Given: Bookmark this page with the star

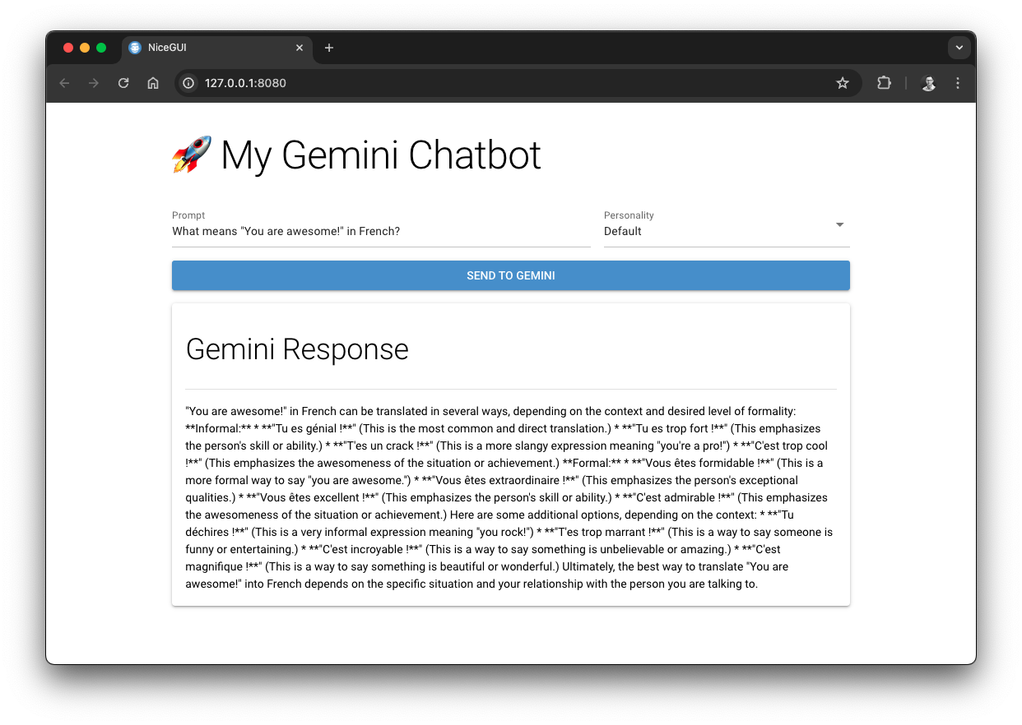Looking at the screenshot, I should pos(842,83).
